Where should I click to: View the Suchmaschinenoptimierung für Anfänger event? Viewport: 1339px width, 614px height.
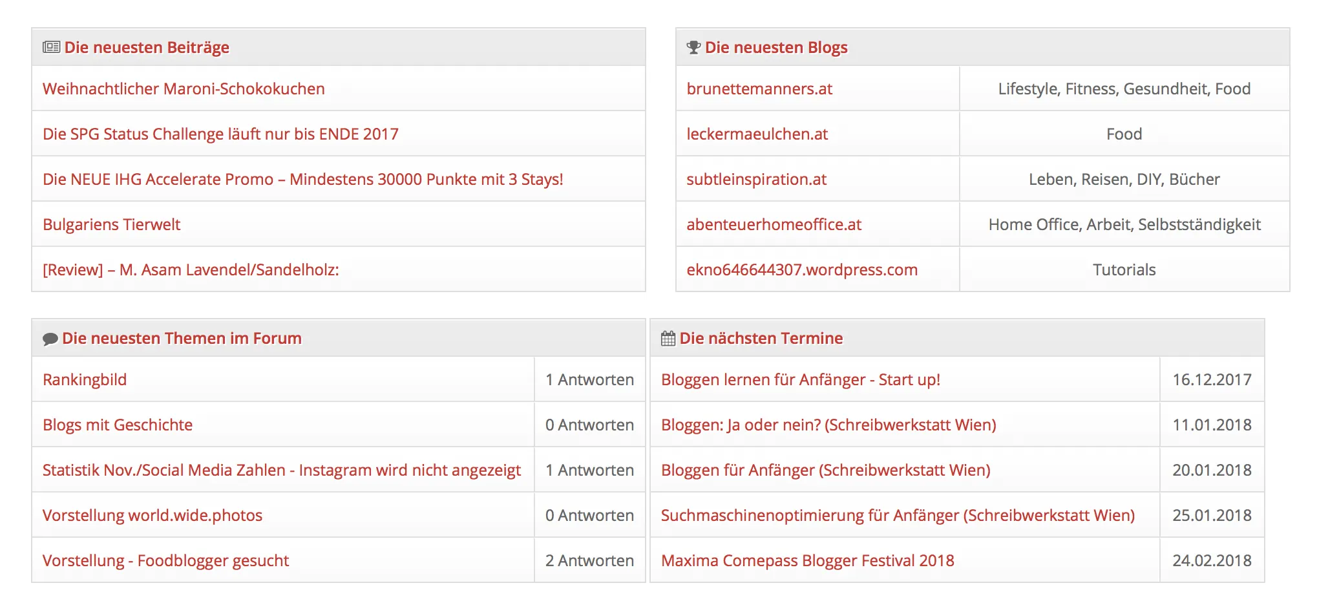point(898,515)
